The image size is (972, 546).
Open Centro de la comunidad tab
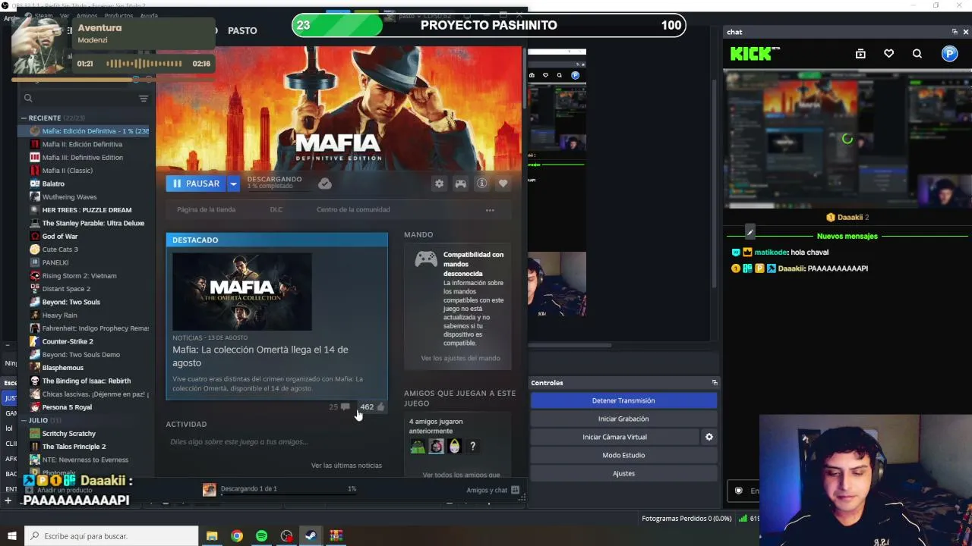click(353, 210)
